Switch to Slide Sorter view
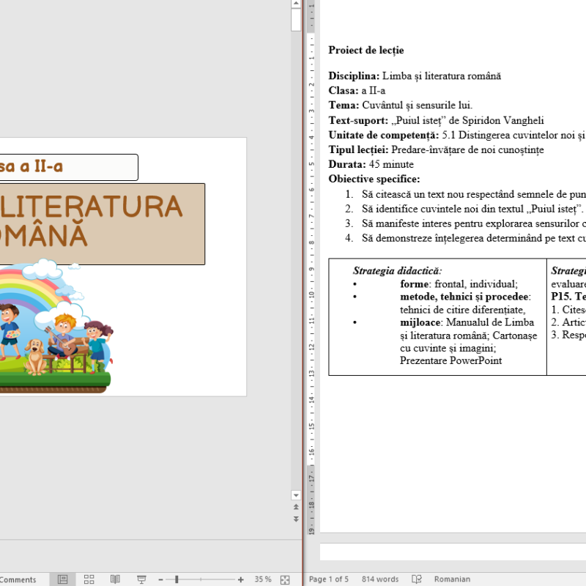This screenshot has width=586, height=586. [89, 579]
